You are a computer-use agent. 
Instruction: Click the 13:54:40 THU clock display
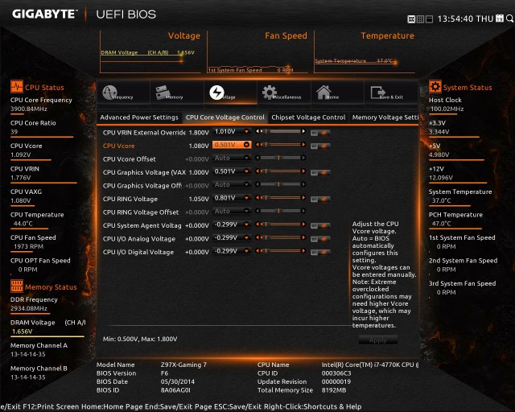[465, 19]
